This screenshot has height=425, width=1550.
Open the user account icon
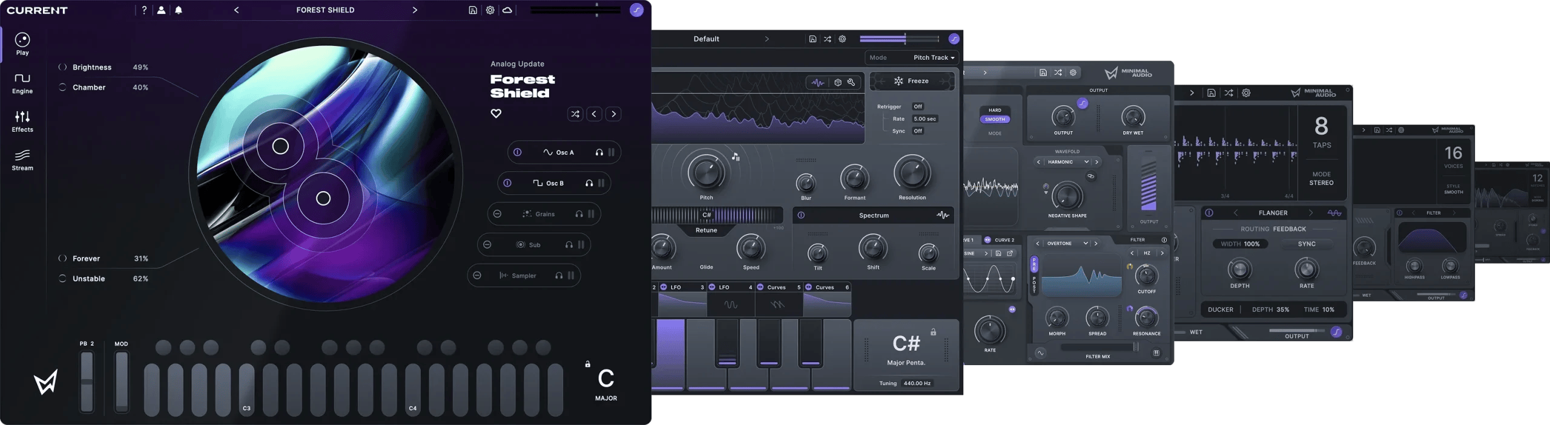coord(161,10)
